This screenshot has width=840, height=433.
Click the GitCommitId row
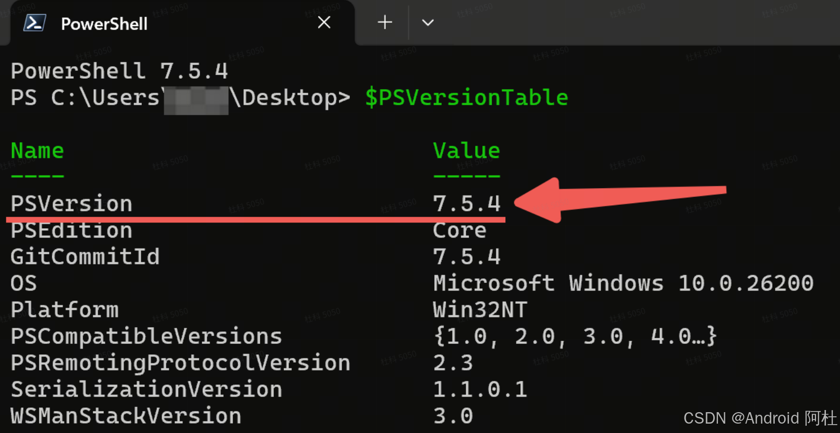(84, 256)
